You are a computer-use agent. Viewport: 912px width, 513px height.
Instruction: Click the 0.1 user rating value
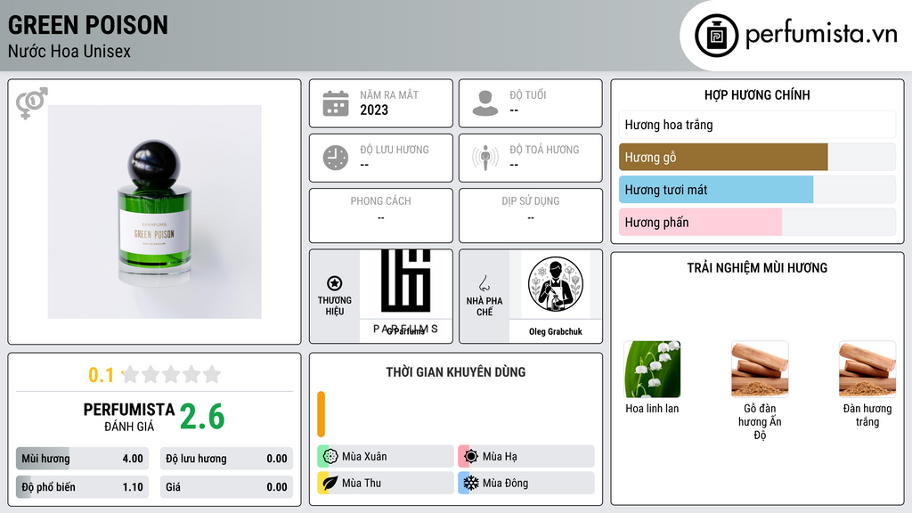(x=102, y=375)
